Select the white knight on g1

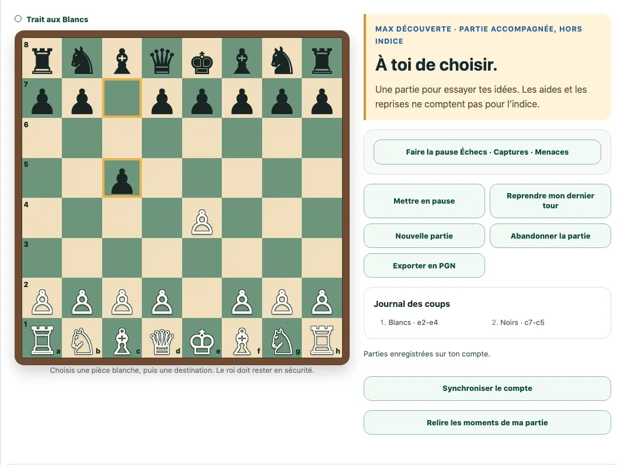click(x=282, y=338)
